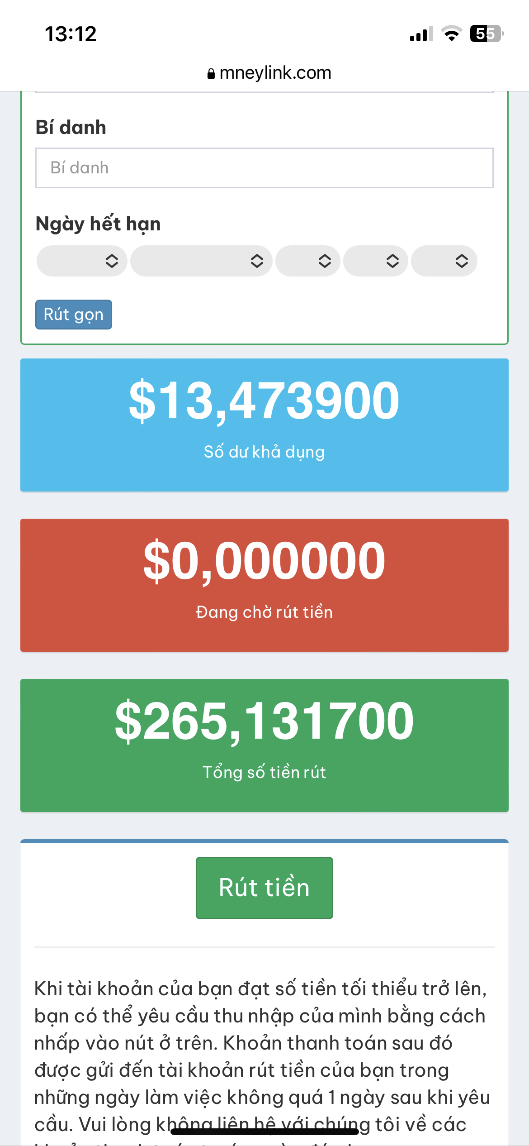The height and width of the screenshot is (1146, 529).
Task: Tap the cellular signal strength icon
Action: point(421,34)
